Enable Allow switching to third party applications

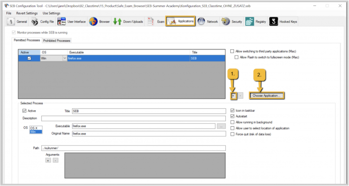[232, 51]
